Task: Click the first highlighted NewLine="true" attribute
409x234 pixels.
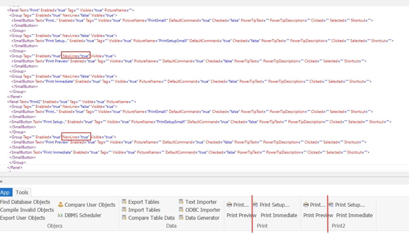Action: point(76,56)
